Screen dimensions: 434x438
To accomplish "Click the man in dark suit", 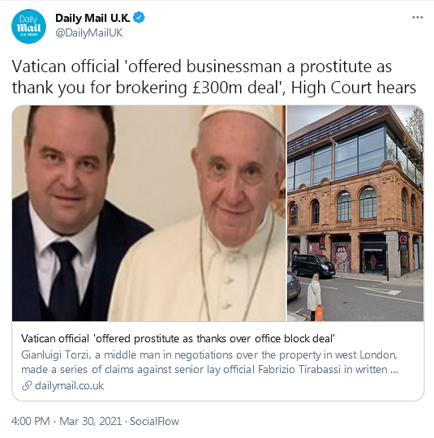I will [x=70, y=213].
